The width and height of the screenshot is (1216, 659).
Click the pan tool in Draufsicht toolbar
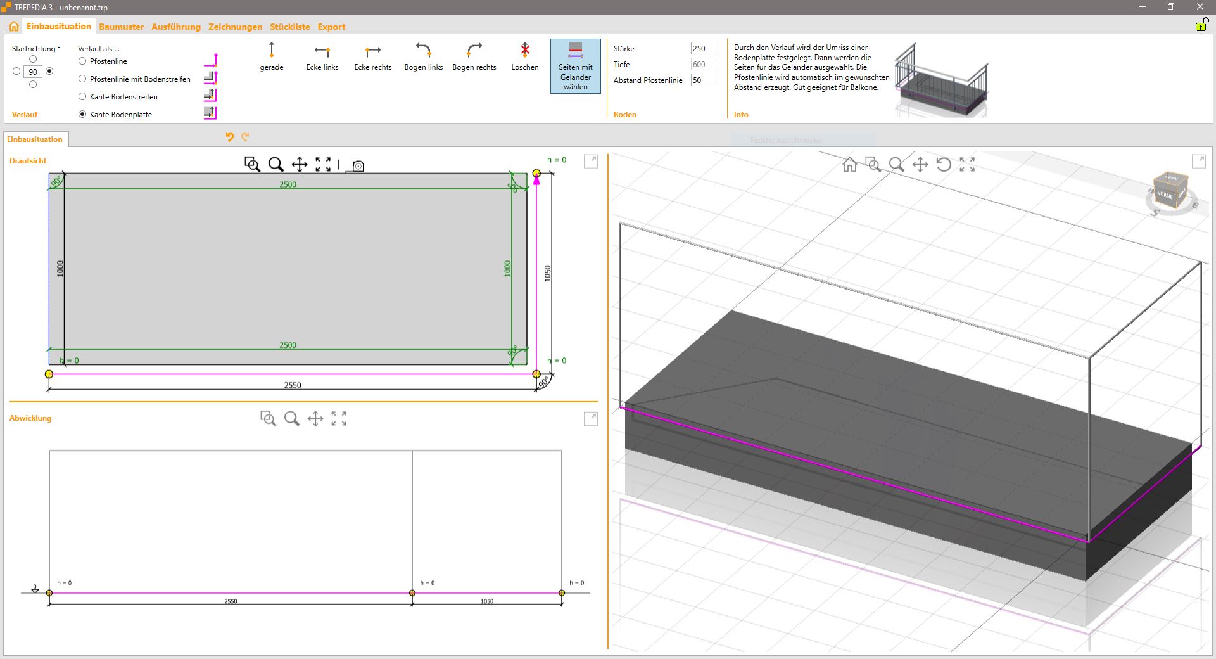coord(300,165)
